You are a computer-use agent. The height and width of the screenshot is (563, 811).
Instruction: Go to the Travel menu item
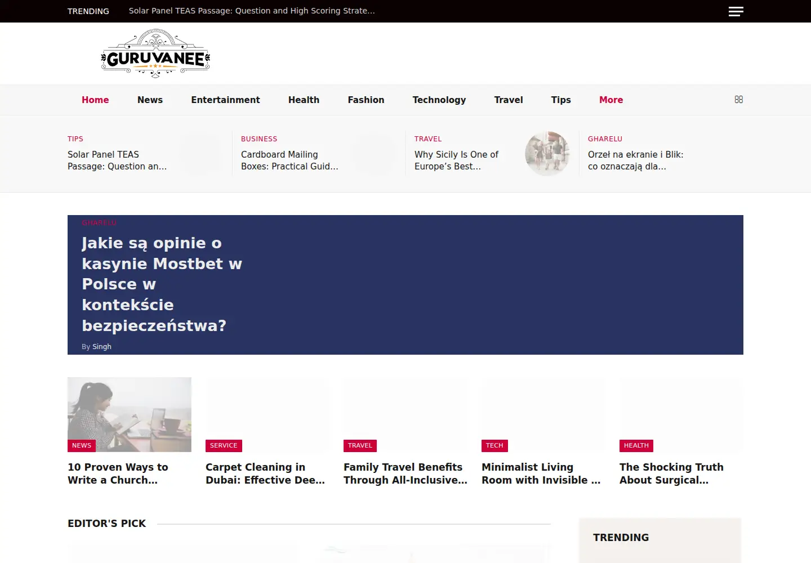point(509,100)
